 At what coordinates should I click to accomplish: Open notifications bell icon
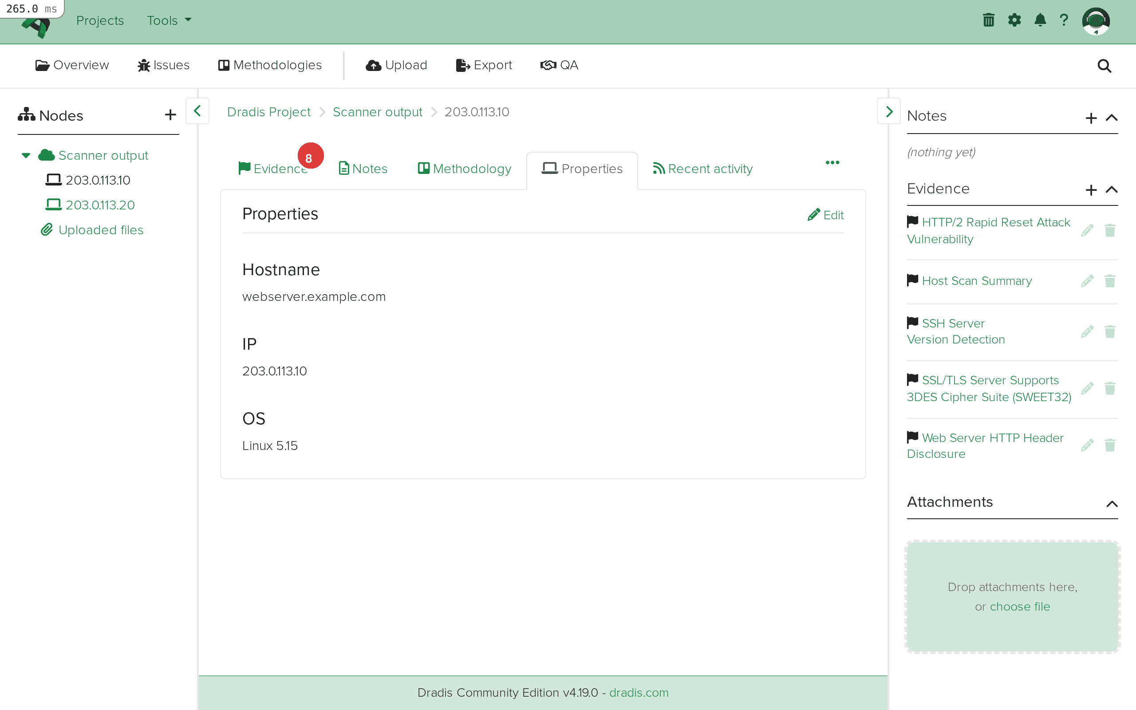click(x=1040, y=20)
